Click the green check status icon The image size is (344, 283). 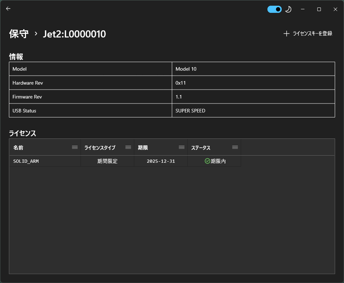tap(207, 161)
